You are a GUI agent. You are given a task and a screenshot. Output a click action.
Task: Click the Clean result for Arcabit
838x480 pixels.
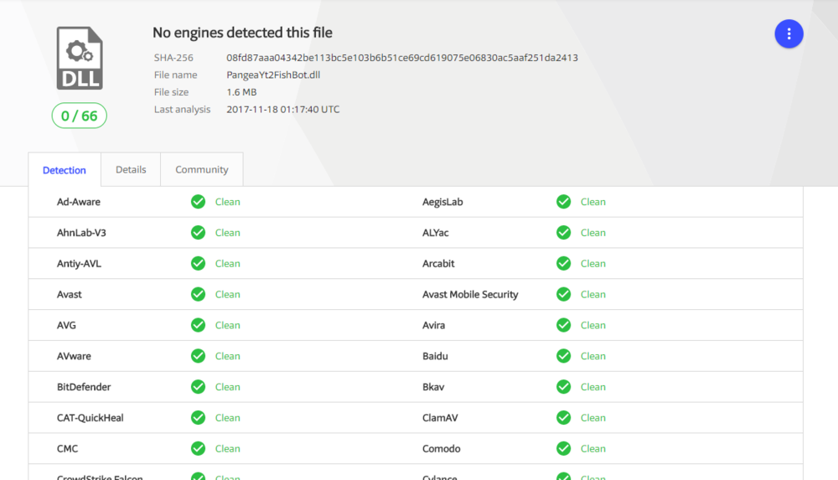point(593,264)
